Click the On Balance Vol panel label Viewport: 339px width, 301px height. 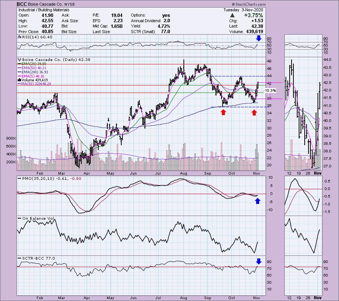[x=38, y=218]
